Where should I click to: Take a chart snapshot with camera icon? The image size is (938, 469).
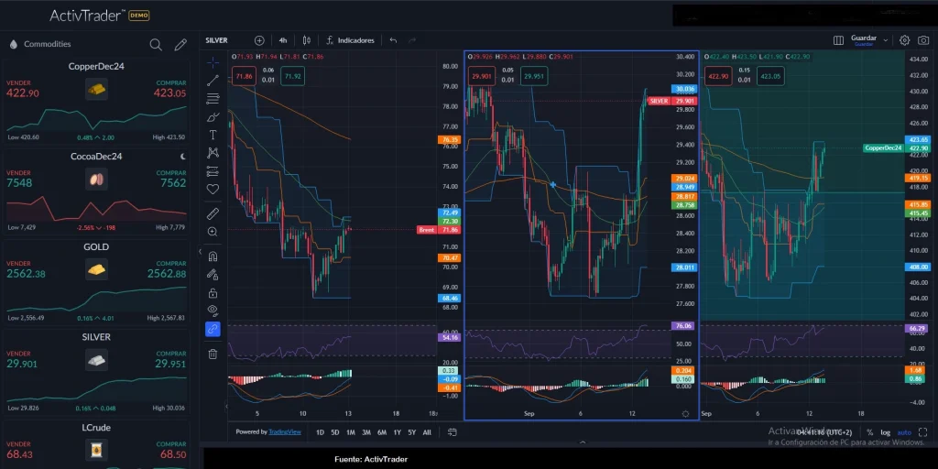tap(922, 40)
